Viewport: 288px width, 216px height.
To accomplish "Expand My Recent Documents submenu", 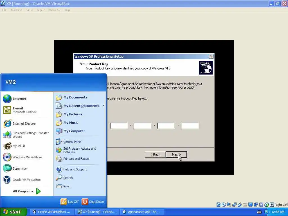I will pos(79,106).
